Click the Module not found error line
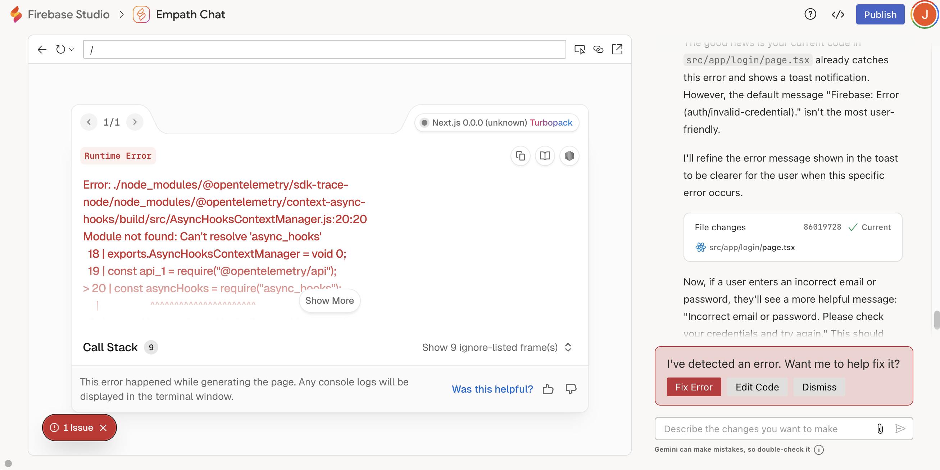 pos(202,236)
